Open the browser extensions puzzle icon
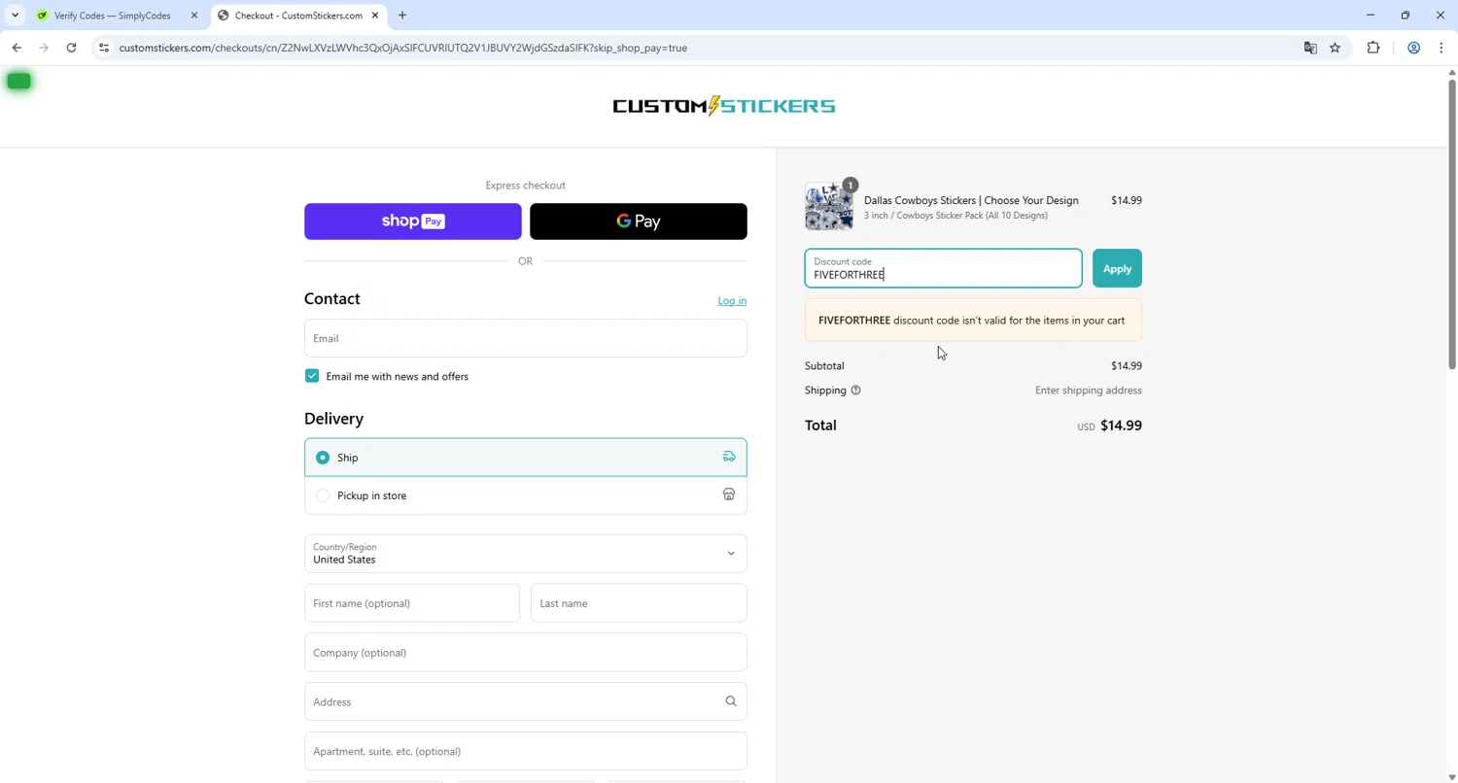 click(x=1373, y=48)
